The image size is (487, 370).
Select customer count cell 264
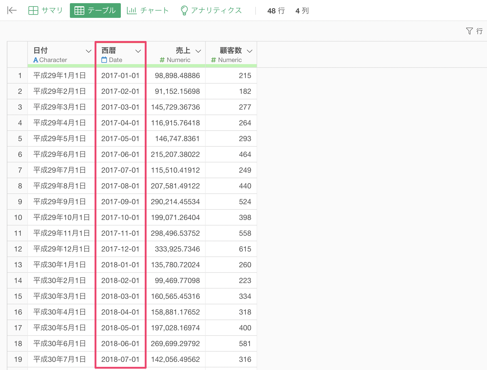231,123
